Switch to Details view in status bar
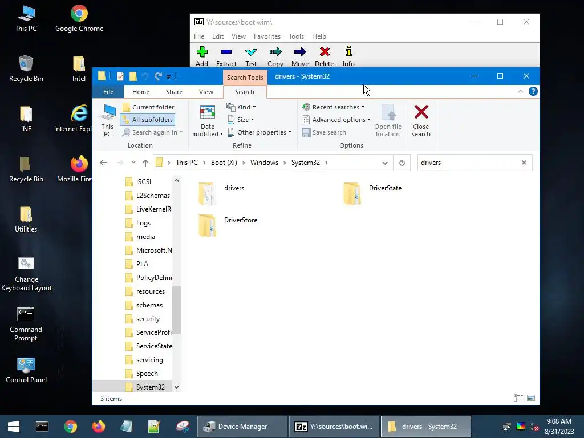 (518, 398)
